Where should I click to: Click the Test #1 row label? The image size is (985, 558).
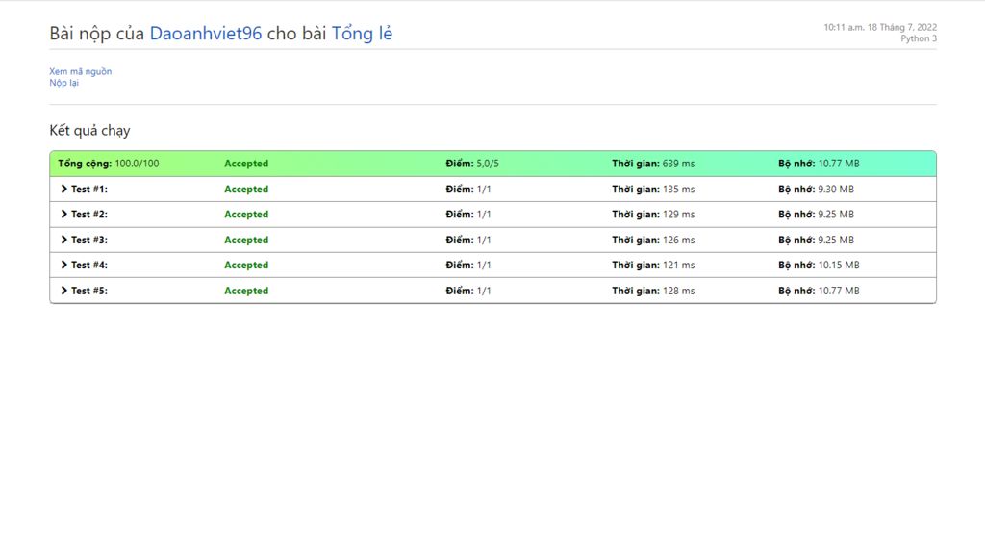89,190
